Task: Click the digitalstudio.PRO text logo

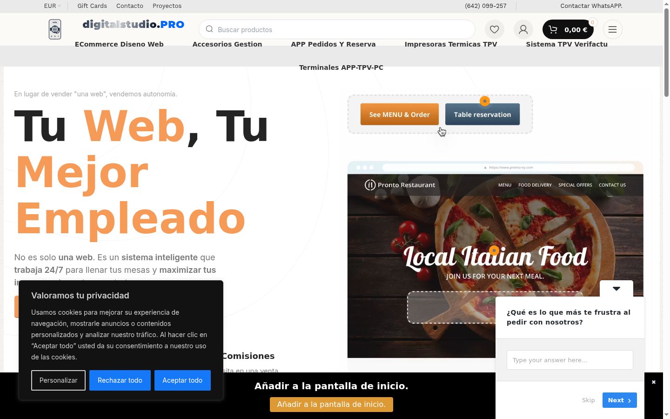Action: pyautogui.click(x=133, y=24)
